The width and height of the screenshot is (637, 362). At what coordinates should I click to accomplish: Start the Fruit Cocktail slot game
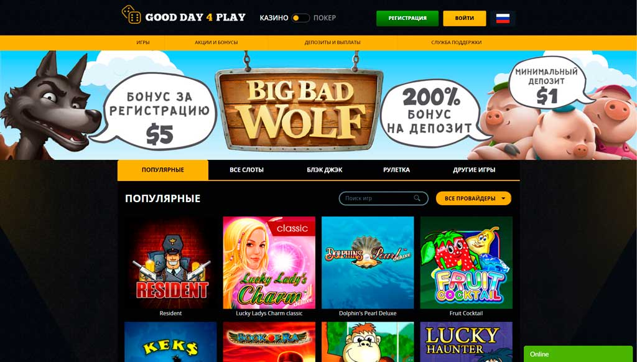pos(467,262)
